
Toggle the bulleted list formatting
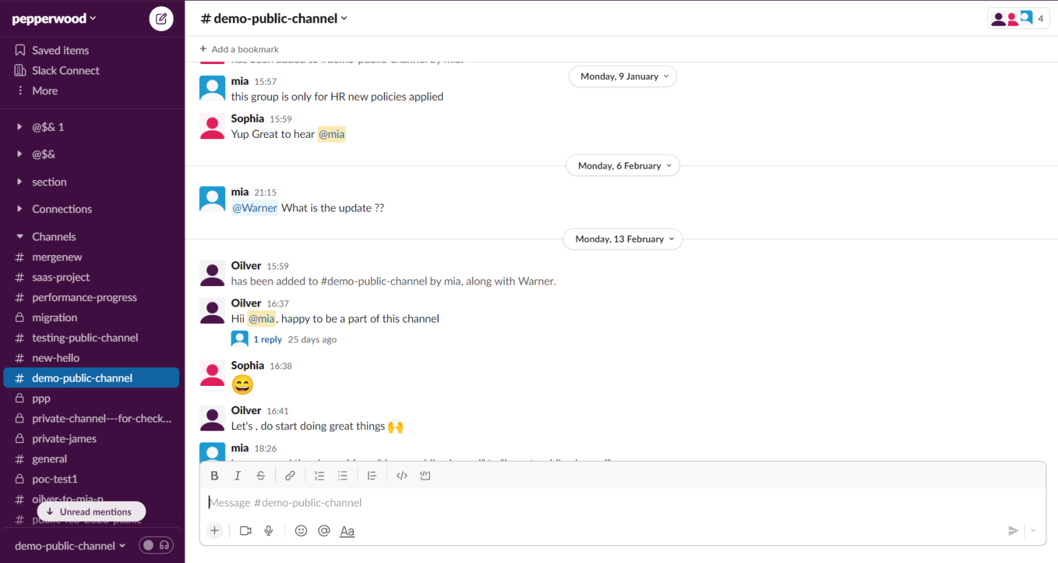(342, 475)
